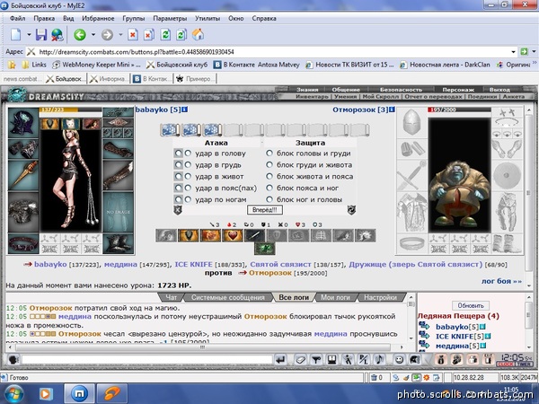539x404 pixels.
Task: Use the green 'Go' arrow by address bar
Action: pos(524,51)
